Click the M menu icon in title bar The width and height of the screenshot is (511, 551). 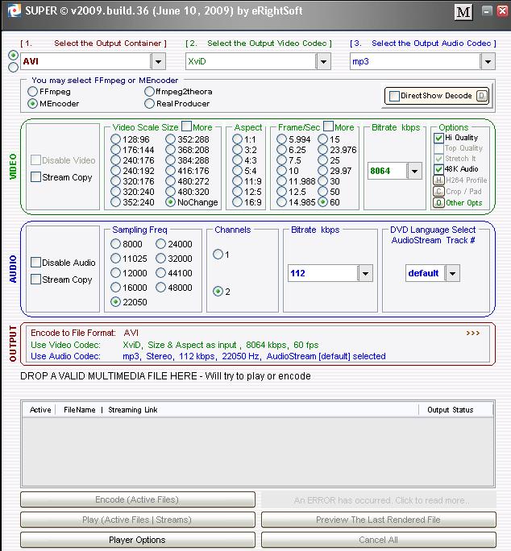463,12
